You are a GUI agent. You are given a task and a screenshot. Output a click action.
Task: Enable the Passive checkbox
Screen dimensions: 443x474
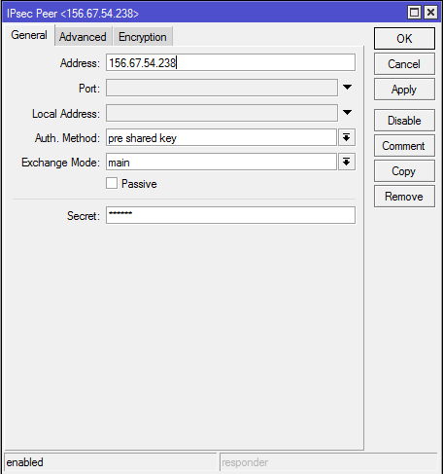tap(112, 183)
